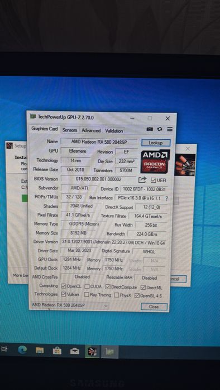The width and height of the screenshot is (220, 390).
Task: Close the GPU-Z window
Action: [x=168, y=118]
